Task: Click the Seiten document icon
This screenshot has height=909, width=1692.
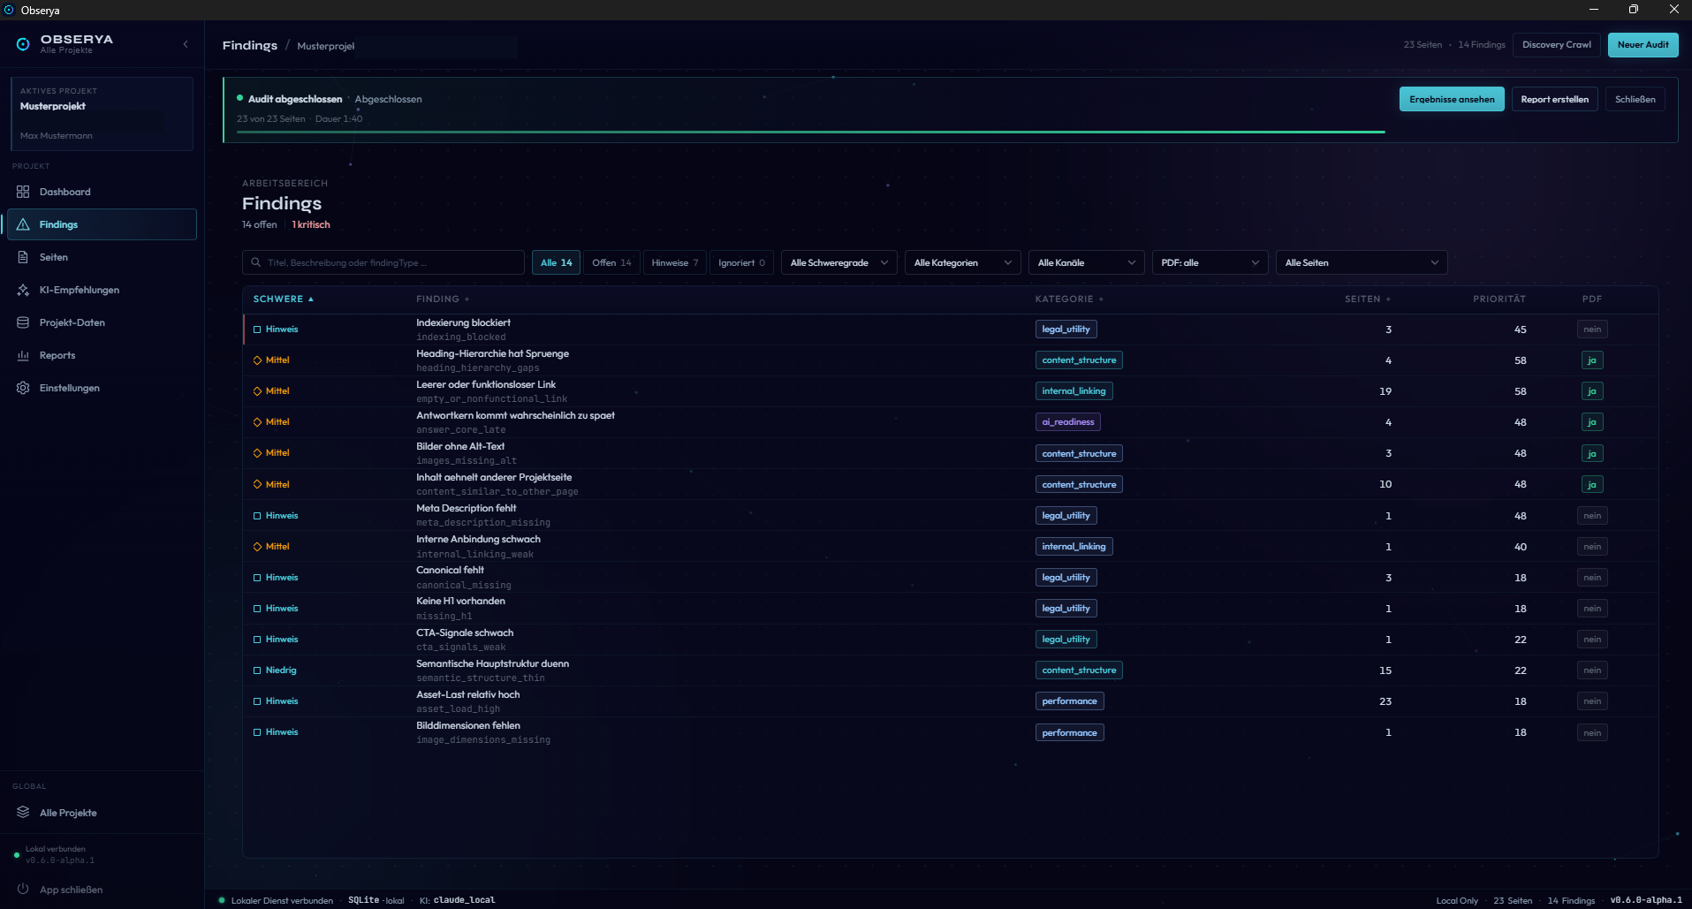Action: pyautogui.click(x=23, y=257)
